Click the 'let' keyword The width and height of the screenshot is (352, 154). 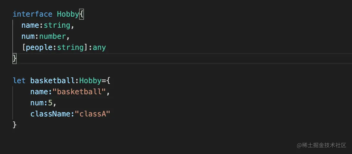click(x=19, y=81)
